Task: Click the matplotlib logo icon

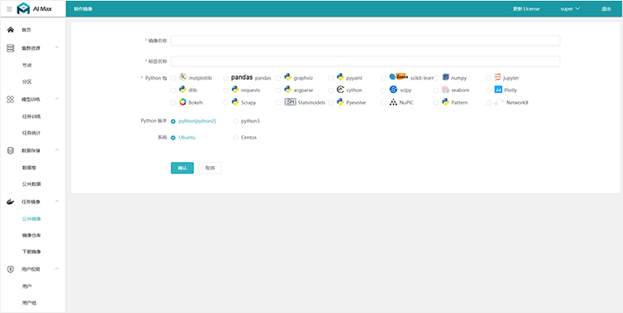Action: point(183,77)
